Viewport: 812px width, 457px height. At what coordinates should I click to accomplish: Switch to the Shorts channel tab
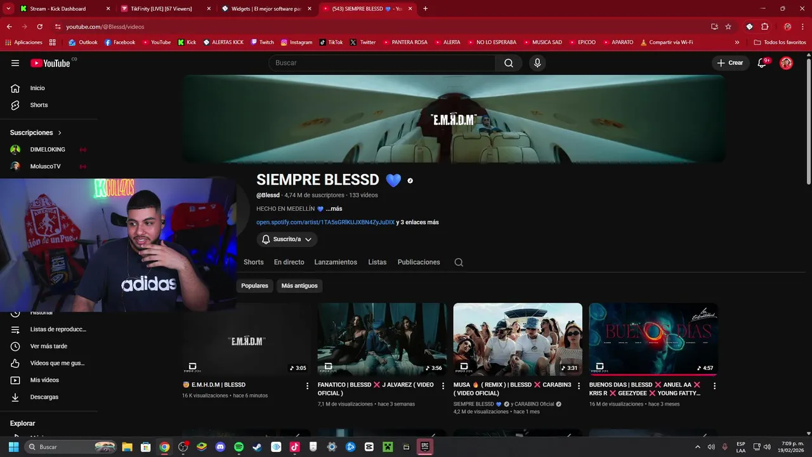coord(254,262)
